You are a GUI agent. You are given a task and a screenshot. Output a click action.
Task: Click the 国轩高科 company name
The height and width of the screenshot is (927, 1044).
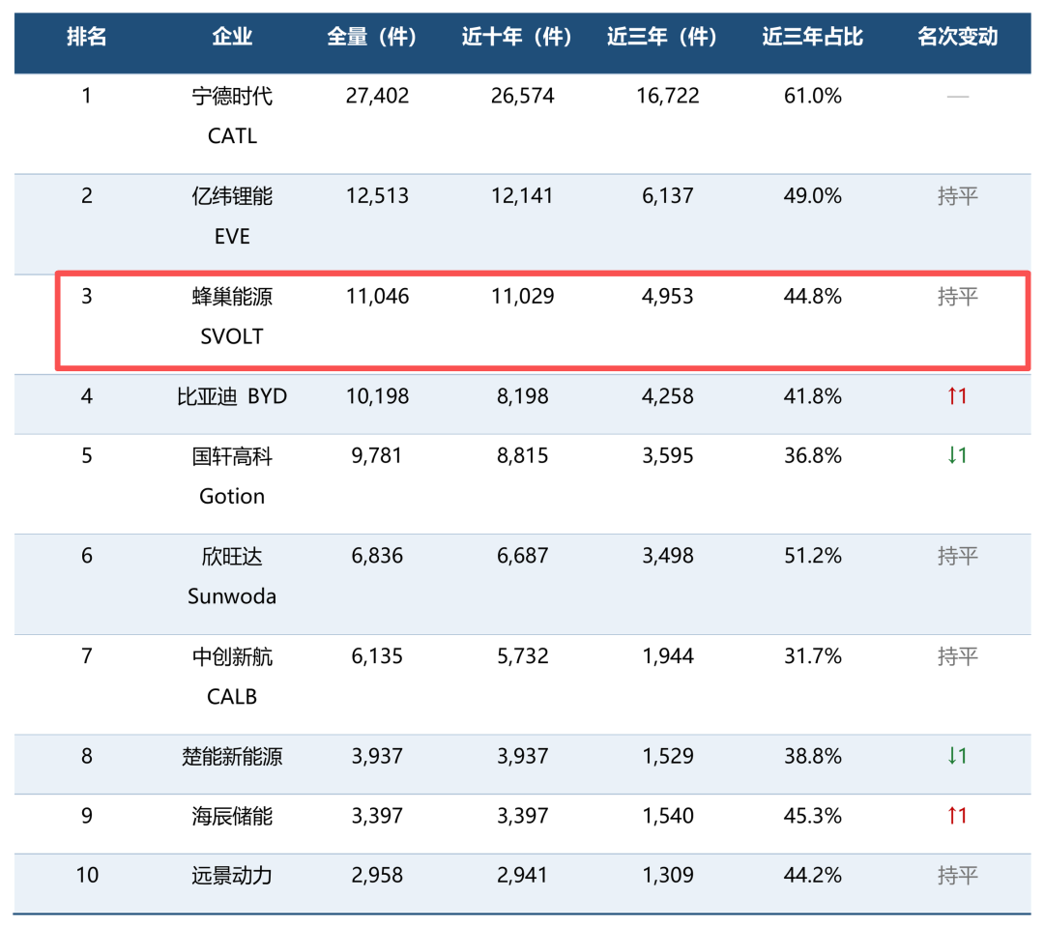pos(232,457)
